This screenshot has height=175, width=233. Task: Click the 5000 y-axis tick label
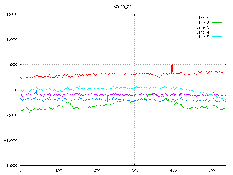[x=12, y=65]
